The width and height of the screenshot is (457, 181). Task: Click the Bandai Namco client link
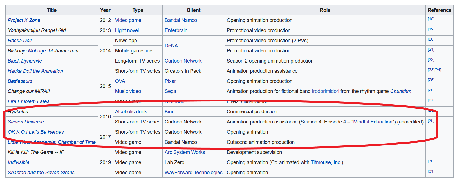tap(181, 20)
